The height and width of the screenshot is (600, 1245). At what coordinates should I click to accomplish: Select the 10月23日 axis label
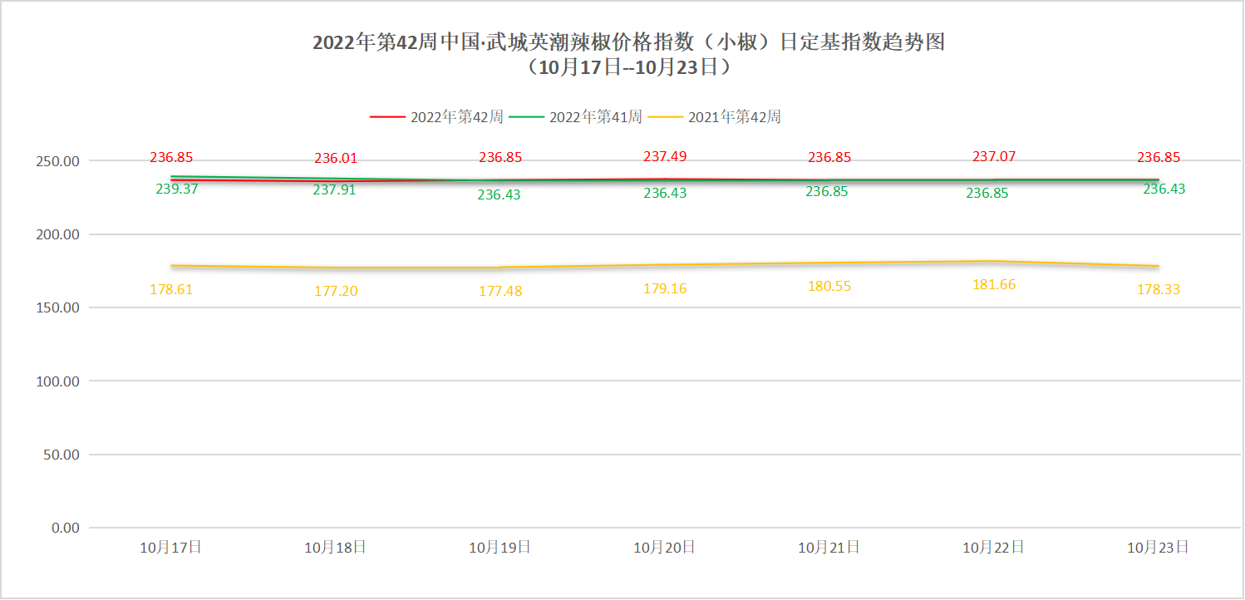(x=1158, y=548)
